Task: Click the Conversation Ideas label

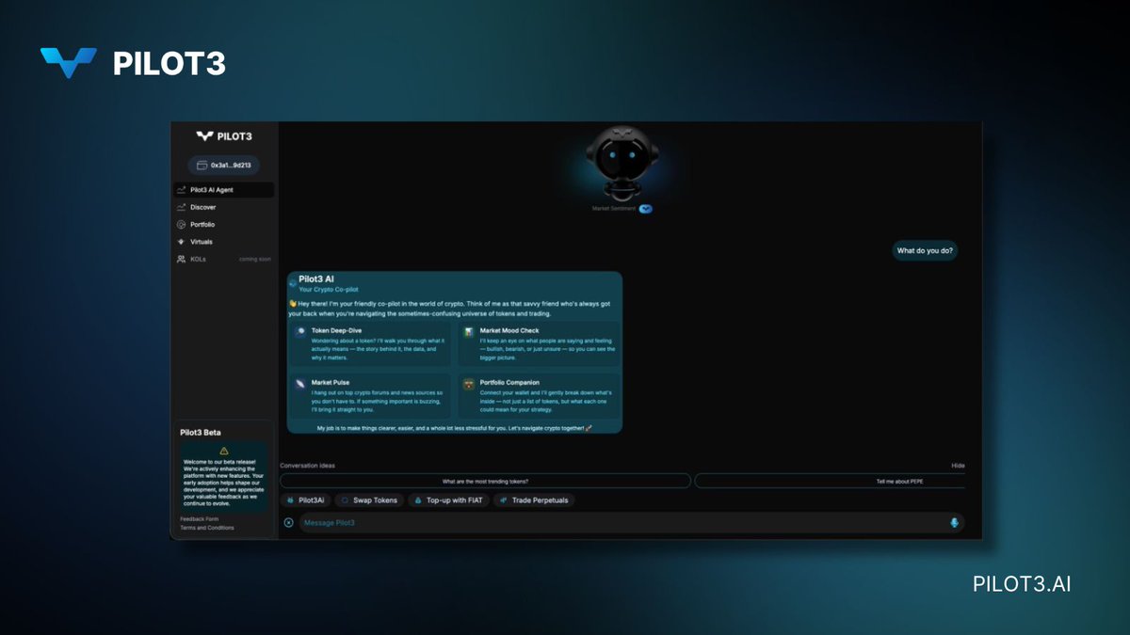Action: 307,466
